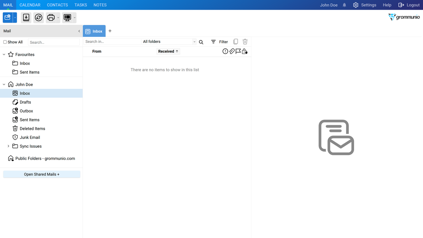Click the New Email compose icon
The image size is (423, 238).
click(x=8, y=18)
